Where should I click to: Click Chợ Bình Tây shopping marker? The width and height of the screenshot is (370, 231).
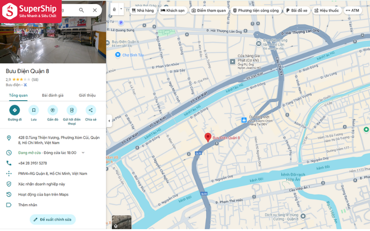coord(117,55)
